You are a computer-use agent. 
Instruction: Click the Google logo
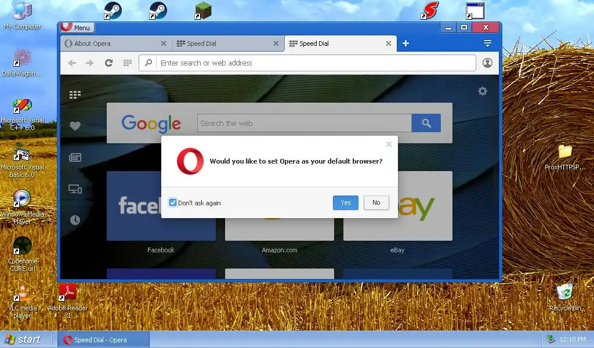[151, 124]
